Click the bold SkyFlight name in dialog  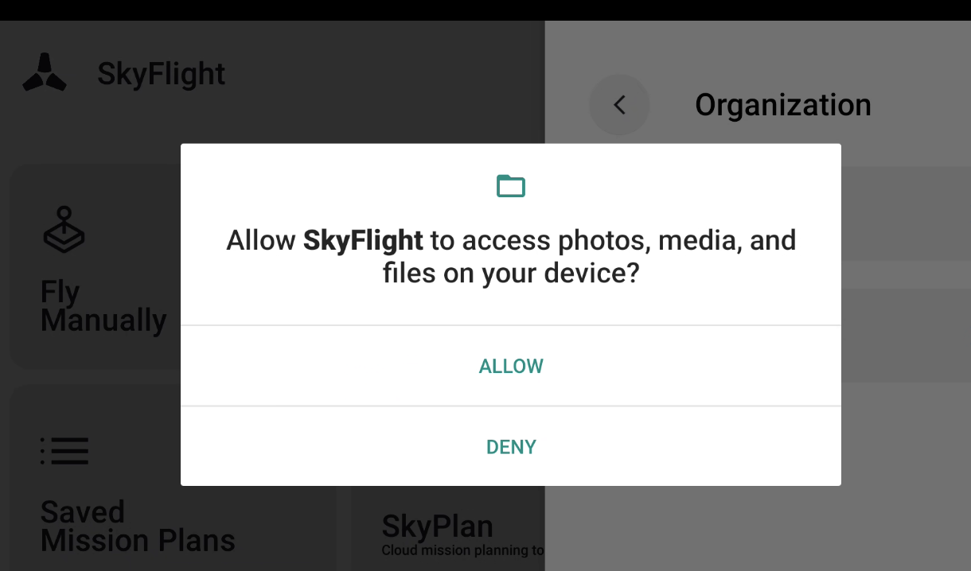coord(363,240)
